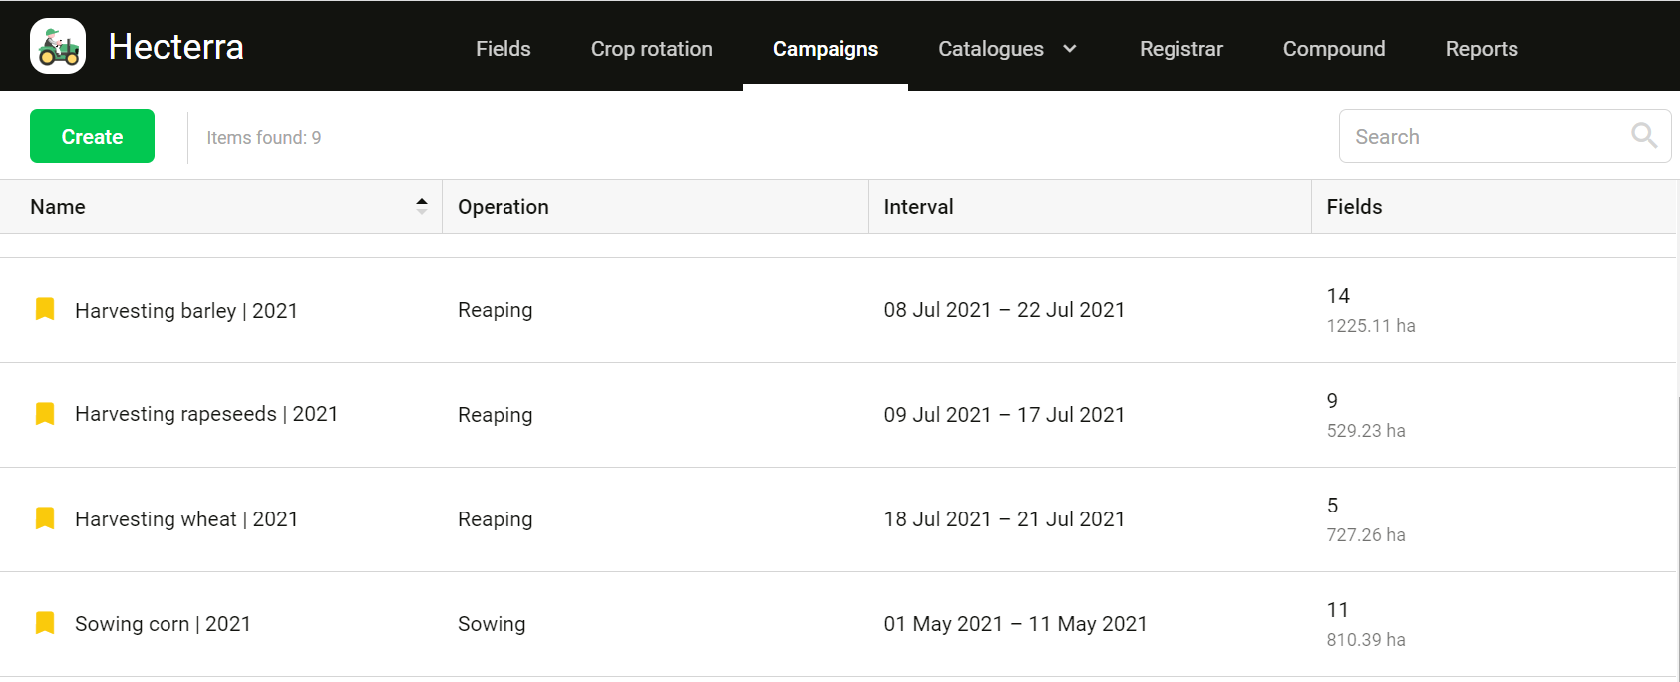Image resolution: width=1680 pixels, height=682 pixels.
Task: Open the Fields tab
Action: pyautogui.click(x=503, y=49)
